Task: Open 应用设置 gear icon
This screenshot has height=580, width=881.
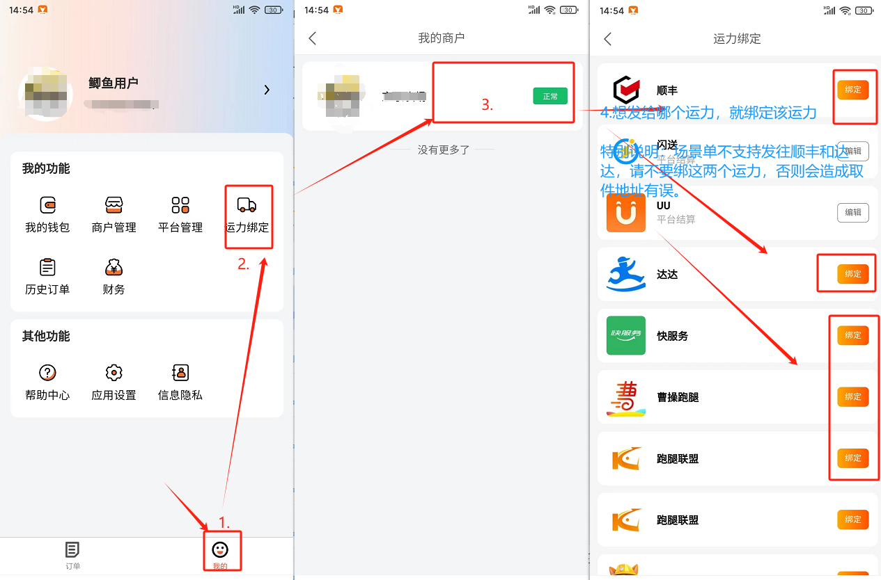Action: coord(114,373)
